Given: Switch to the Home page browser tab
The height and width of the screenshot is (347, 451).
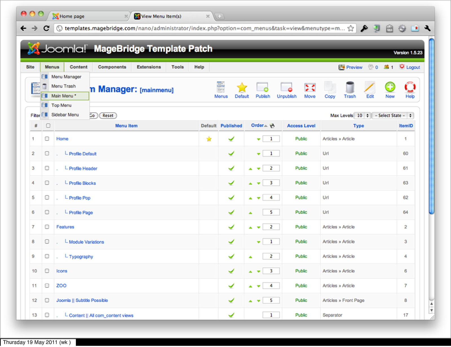Looking at the screenshot, I should tap(90, 16).
